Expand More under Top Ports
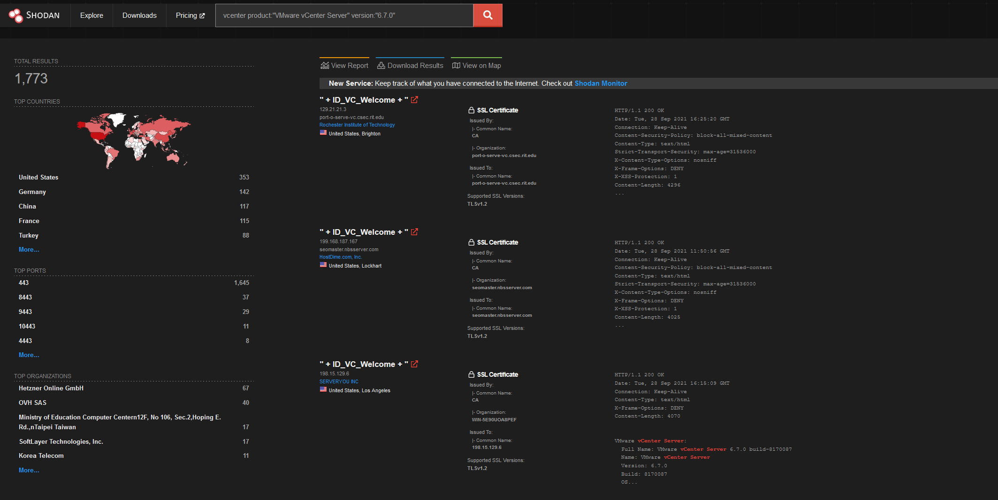The height and width of the screenshot is (500, 998). [x=29, y=355]
